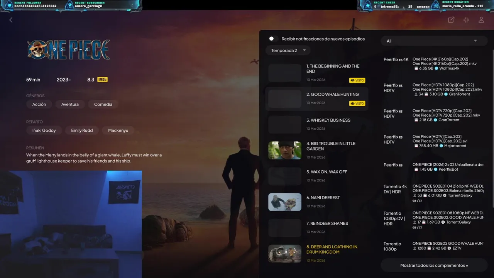Exit fullscreen using the collapse icon

pyautogui.click(x=466, y=20)
